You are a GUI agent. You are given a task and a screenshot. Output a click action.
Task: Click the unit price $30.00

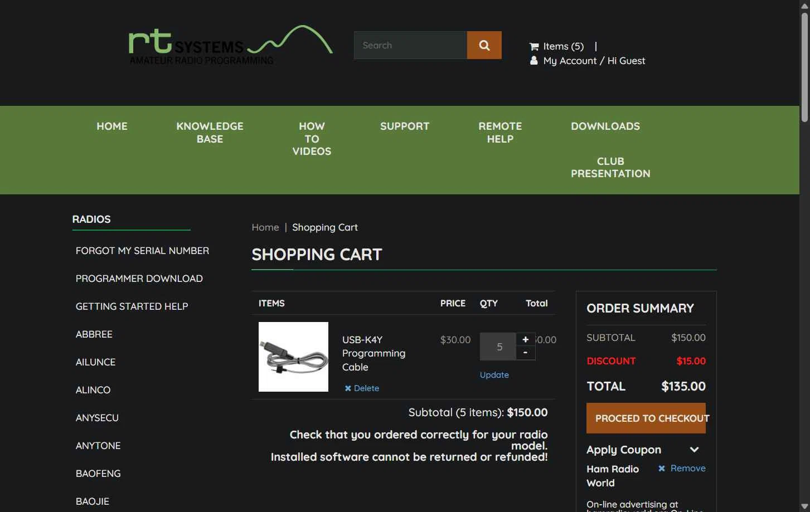(455, 340)
